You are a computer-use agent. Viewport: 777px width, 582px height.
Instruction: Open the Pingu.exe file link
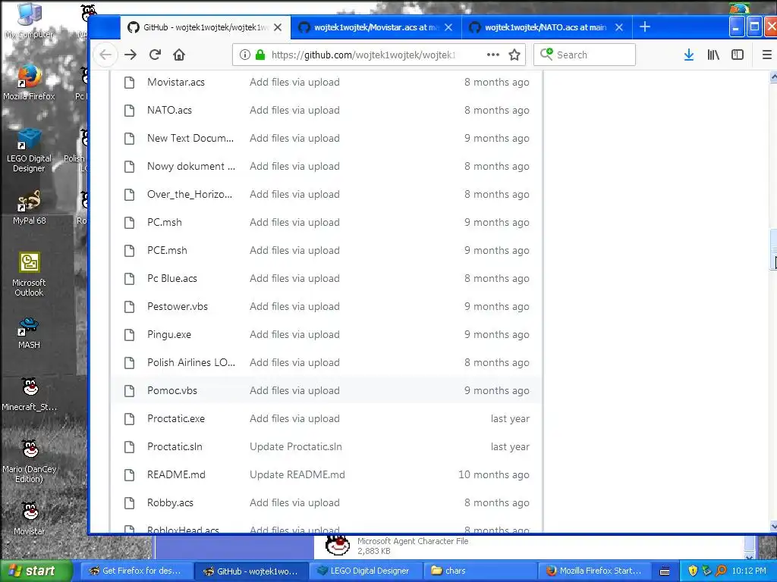[x=169, y=334]
